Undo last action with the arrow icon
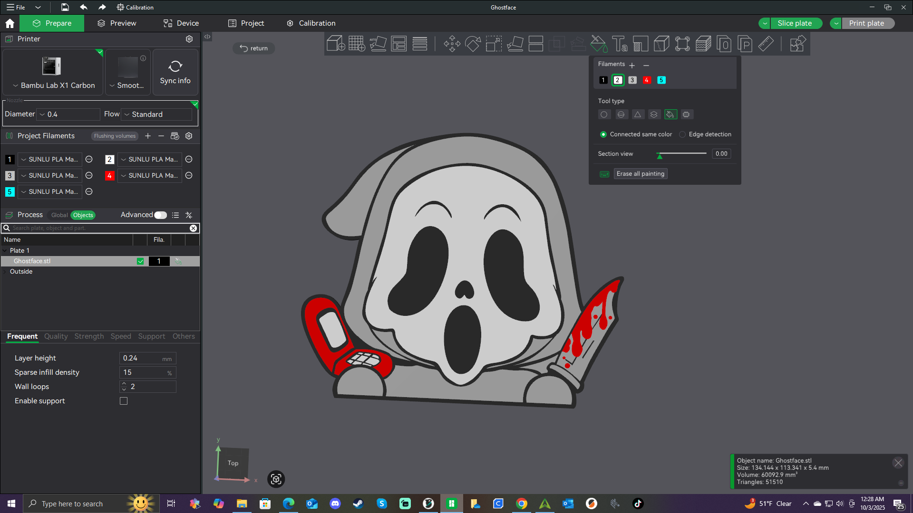 (84, 7)
